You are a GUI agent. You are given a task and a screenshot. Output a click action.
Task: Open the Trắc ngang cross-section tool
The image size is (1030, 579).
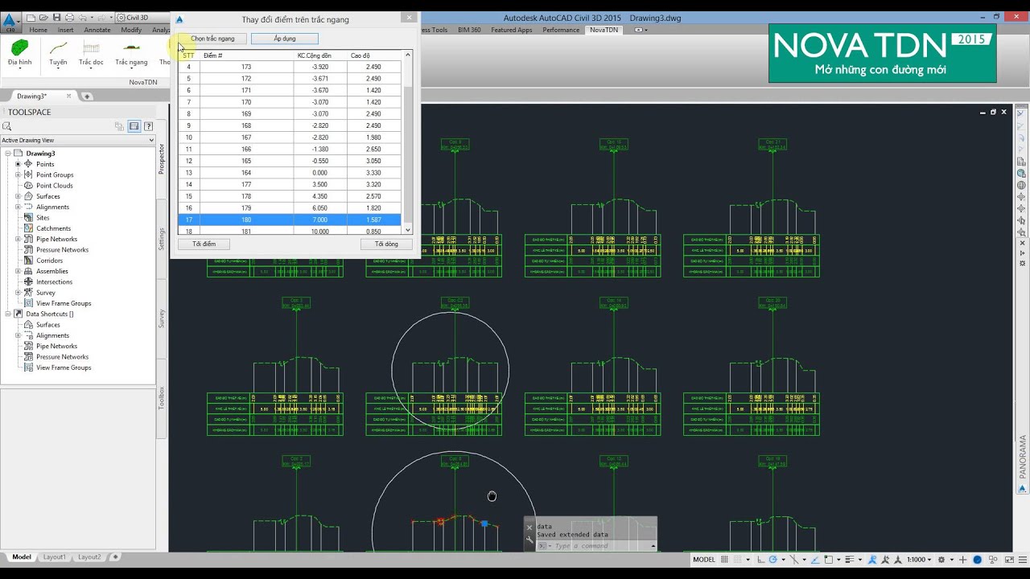(131, 52)
